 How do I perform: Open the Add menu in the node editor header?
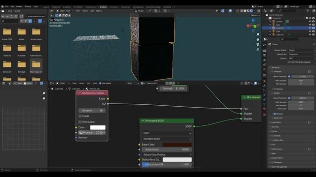[88, 83]
